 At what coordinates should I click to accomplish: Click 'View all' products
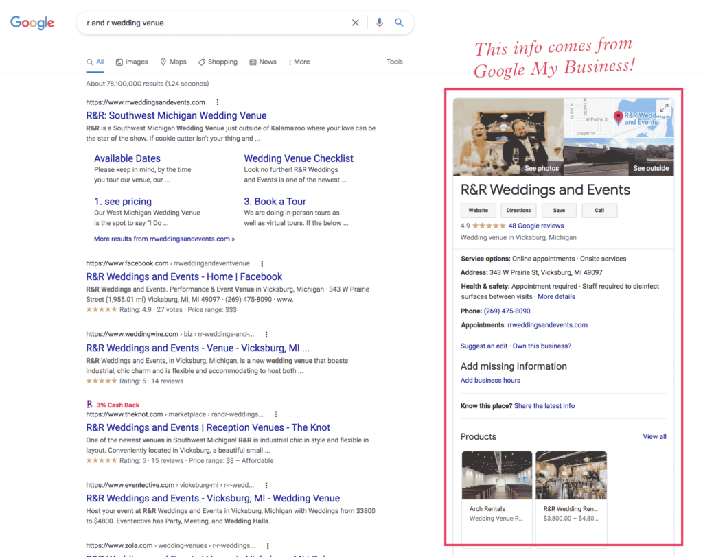pos(654,436)
